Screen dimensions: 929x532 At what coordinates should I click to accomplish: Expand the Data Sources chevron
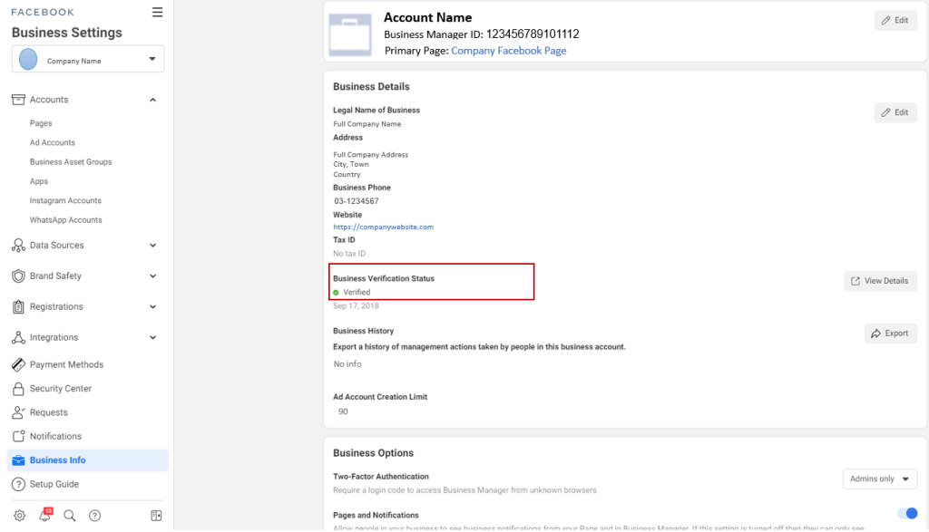(152, 245)
